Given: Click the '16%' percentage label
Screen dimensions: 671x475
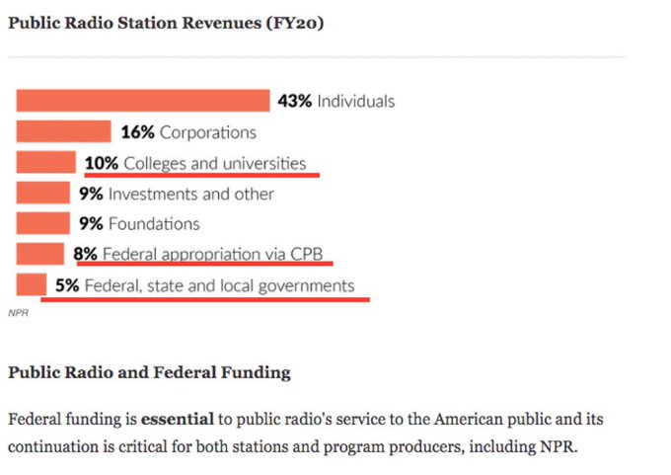Looking at the screenshot, I should (138, 132).
